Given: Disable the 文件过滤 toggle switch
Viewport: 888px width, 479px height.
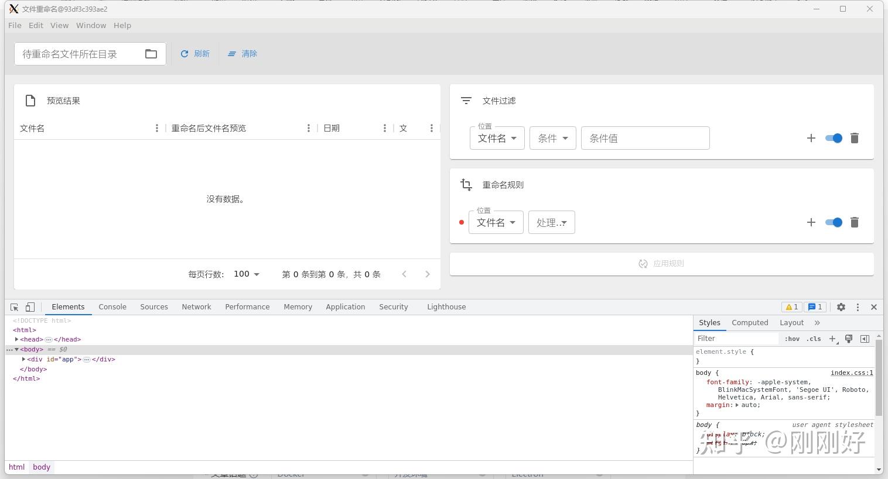Looking at the screenshot, I should (833, 138).
